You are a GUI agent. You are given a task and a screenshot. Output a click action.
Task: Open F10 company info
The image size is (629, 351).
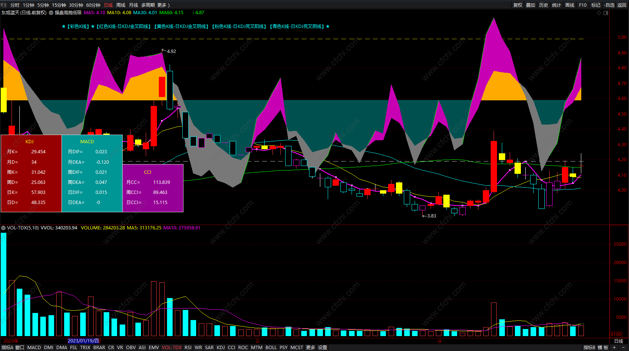[583, 5]
